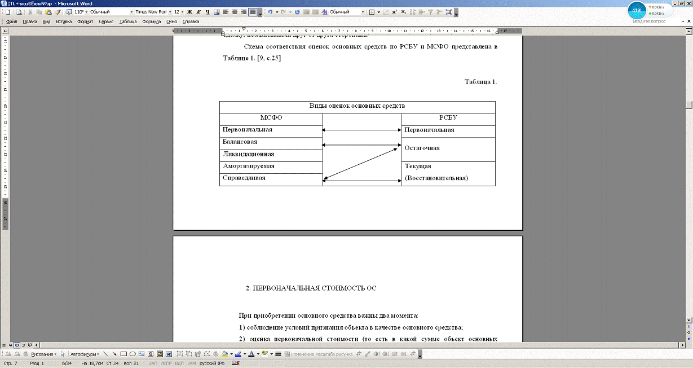Open the Вставка menu

pyautogui.click(x=64, y=21)
